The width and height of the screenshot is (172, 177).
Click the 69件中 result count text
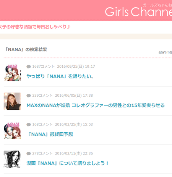coord(165,53)
